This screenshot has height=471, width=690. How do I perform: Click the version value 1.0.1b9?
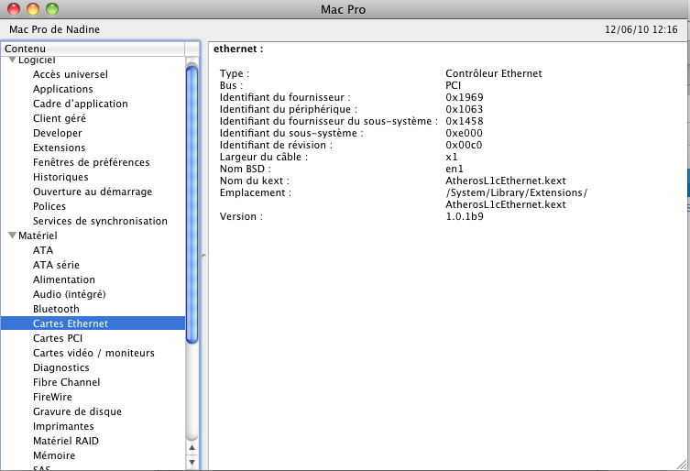pyautogui.click(x=465, y=216)
